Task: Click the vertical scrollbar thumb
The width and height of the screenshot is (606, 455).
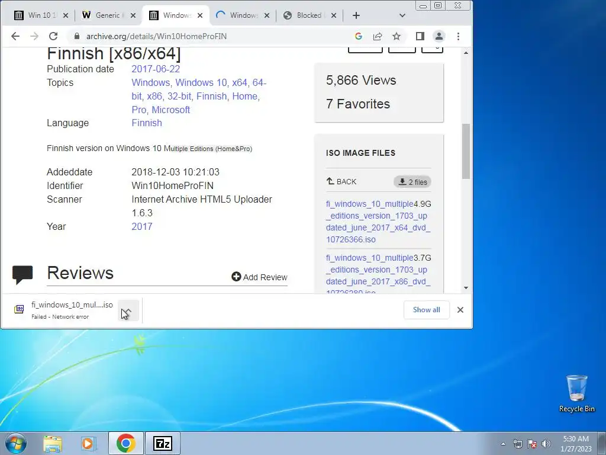Action: coord(466,151)
